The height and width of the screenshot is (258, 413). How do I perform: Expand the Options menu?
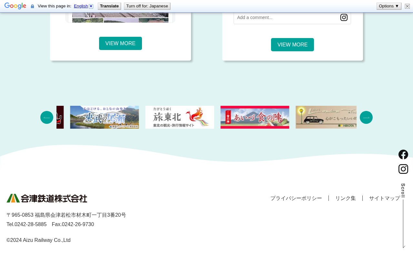389,6
